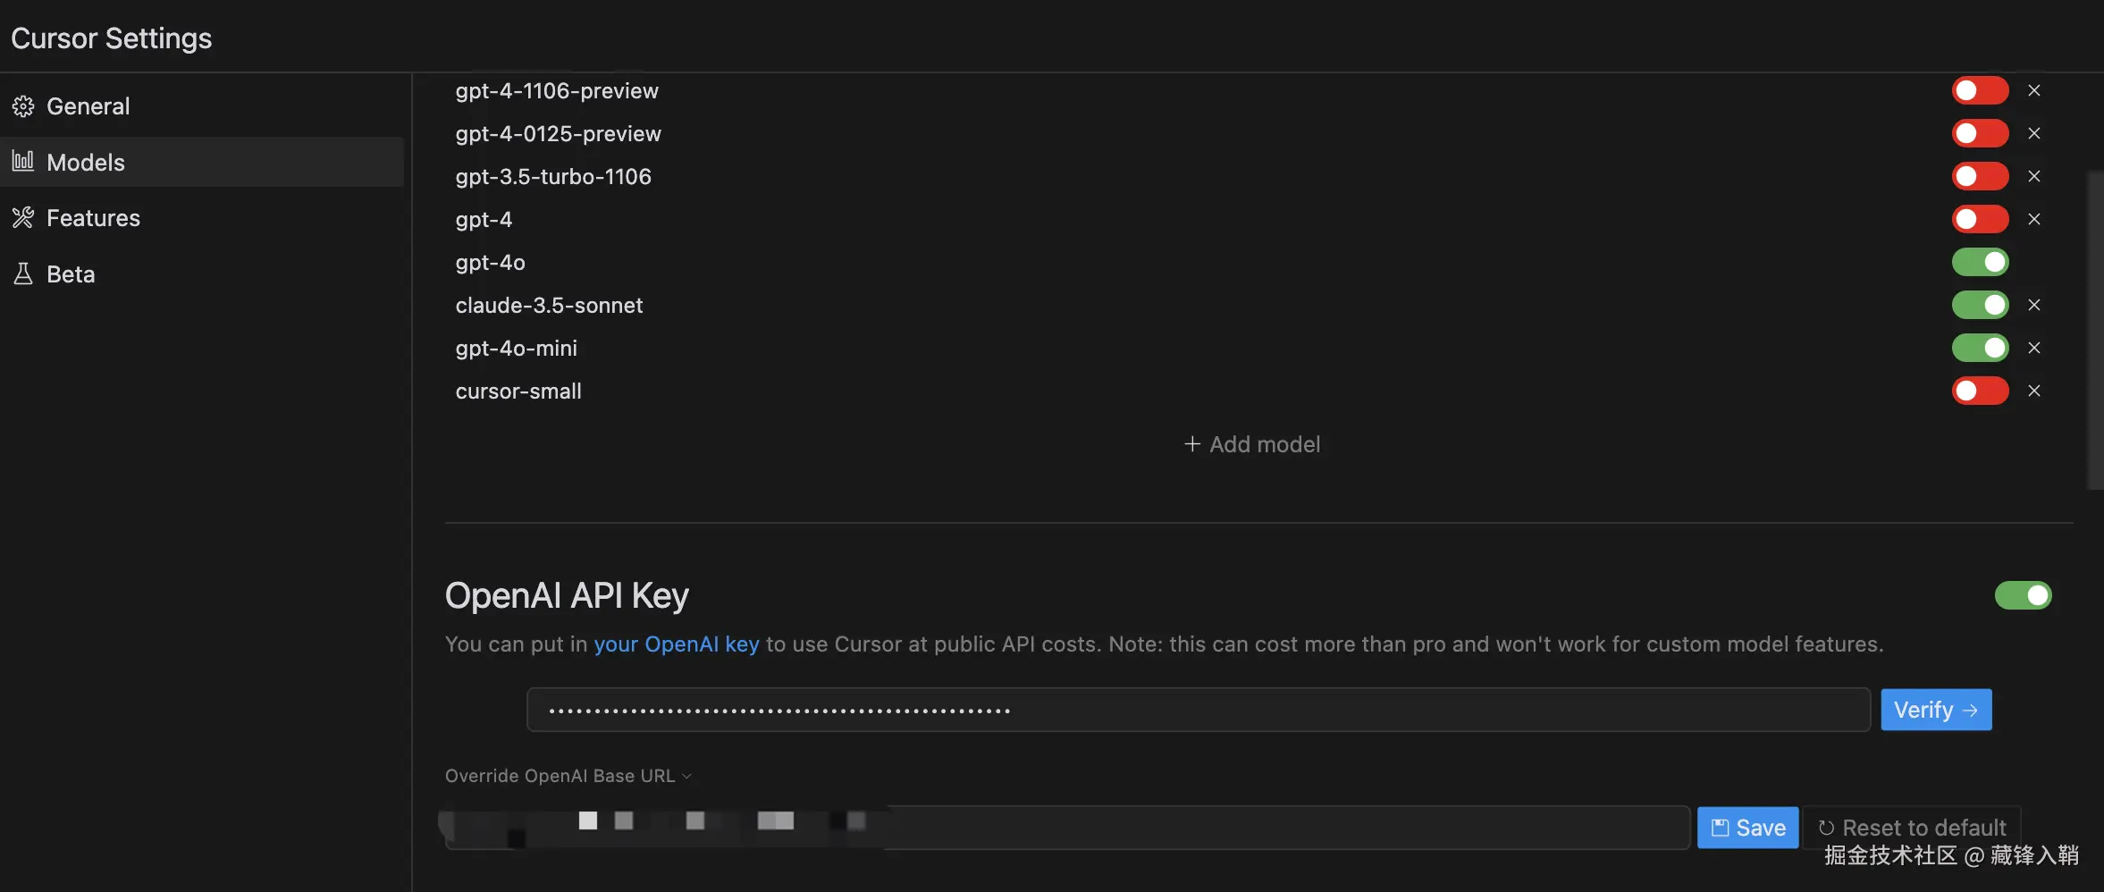Turn off the OpenAI API Key toggle
2104x892 pixels.
(x=2023, y=595)
